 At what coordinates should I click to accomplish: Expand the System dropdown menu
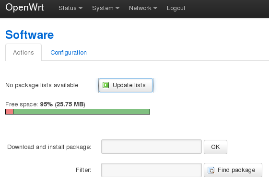pos(105,8)
